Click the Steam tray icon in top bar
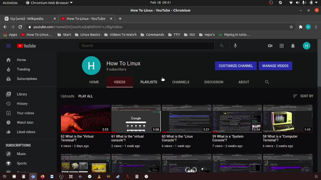 coord(280,3)
